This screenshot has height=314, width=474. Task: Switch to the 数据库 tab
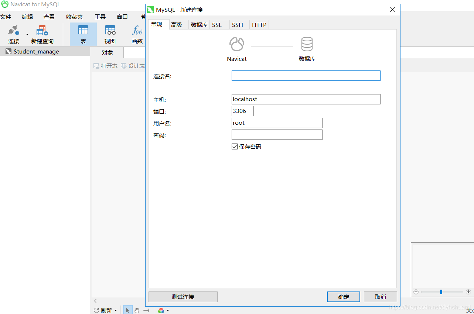point(199,25)
